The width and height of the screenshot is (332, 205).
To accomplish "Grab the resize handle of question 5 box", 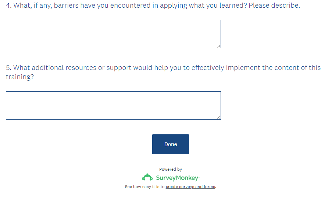I will click(219, 117).
